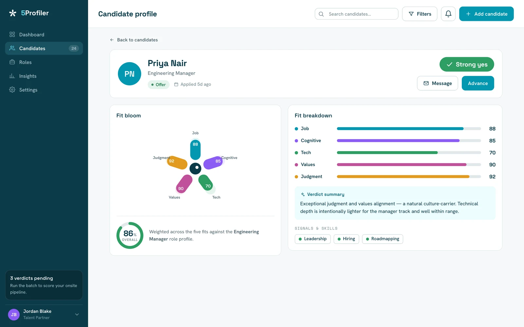The height and width of the screenshot is (327, 524).
Task: Click the Judgment petal showing 92
Action: pyautogui.click(x=177, y=163)
